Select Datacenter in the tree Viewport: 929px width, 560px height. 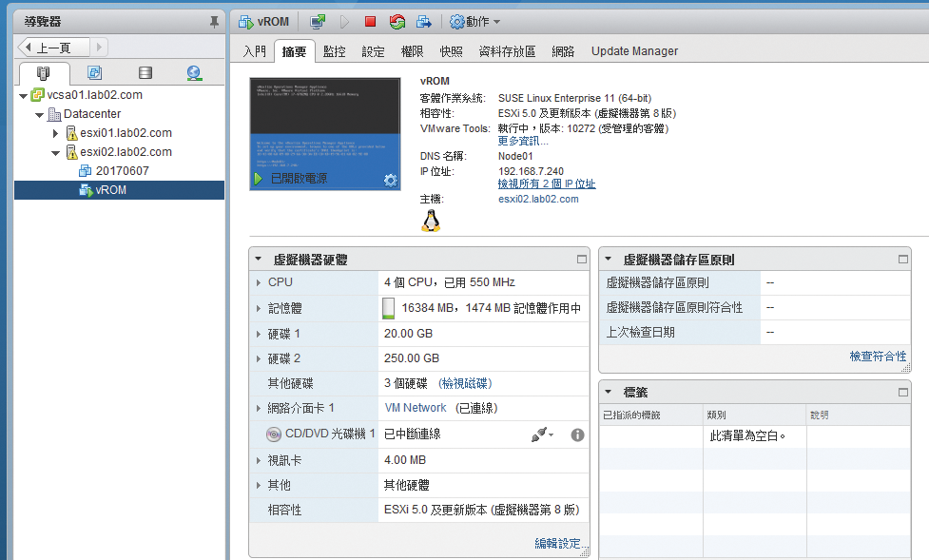(92, 114)
